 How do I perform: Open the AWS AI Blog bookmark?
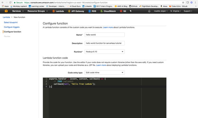coord(121,6)
